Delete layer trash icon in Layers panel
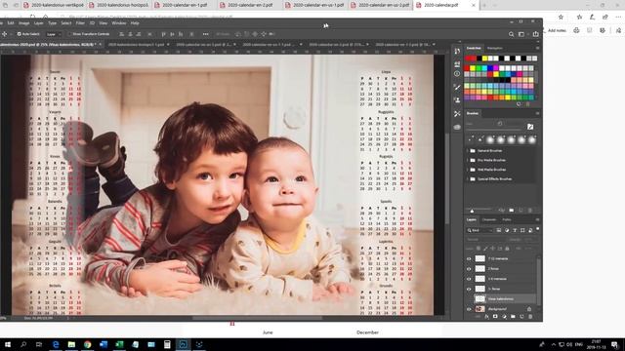 [x=530, y=317]
